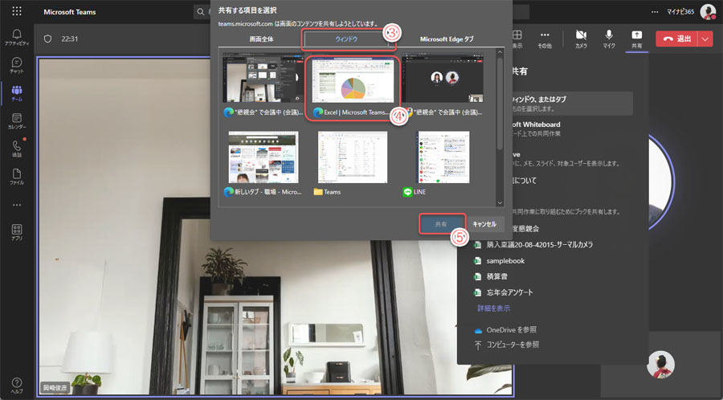Screen dimensions: 723x400
Task: Open Chat in the left sidebar
Action: [17, 65]
